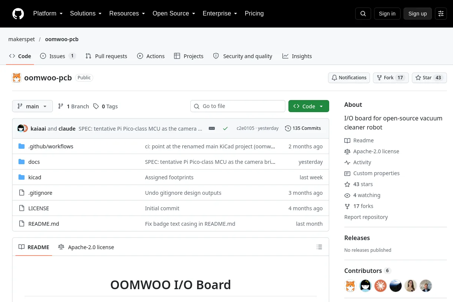Open the Platform dropdown menu

(48, 14)
